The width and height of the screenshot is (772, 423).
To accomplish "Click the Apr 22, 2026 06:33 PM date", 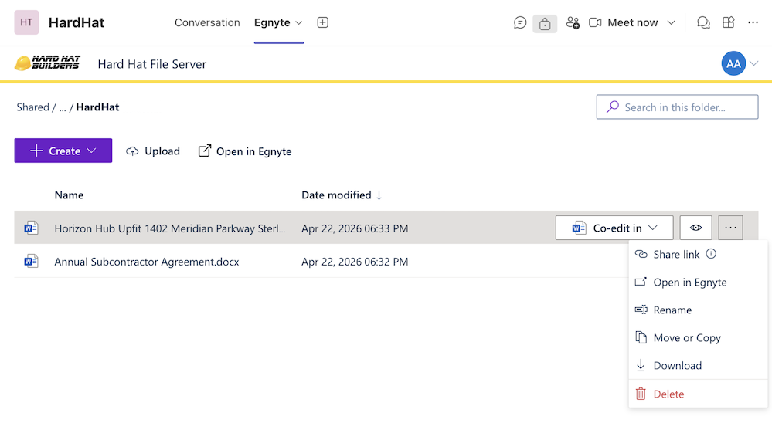I will [355, 228].
